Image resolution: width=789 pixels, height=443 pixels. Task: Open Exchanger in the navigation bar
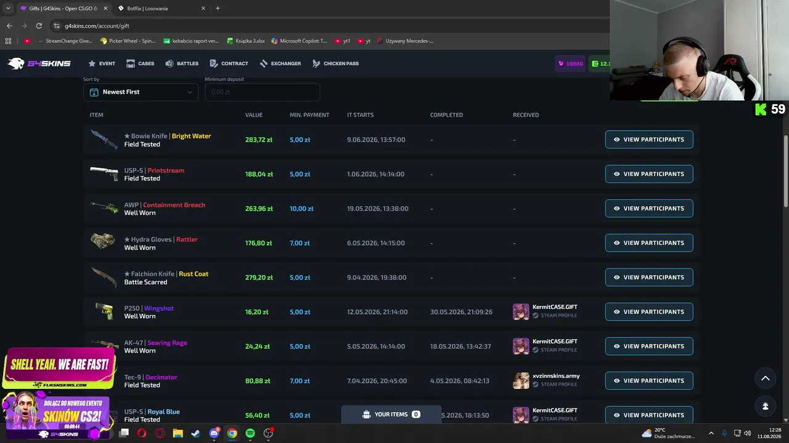tap(280, 63)
